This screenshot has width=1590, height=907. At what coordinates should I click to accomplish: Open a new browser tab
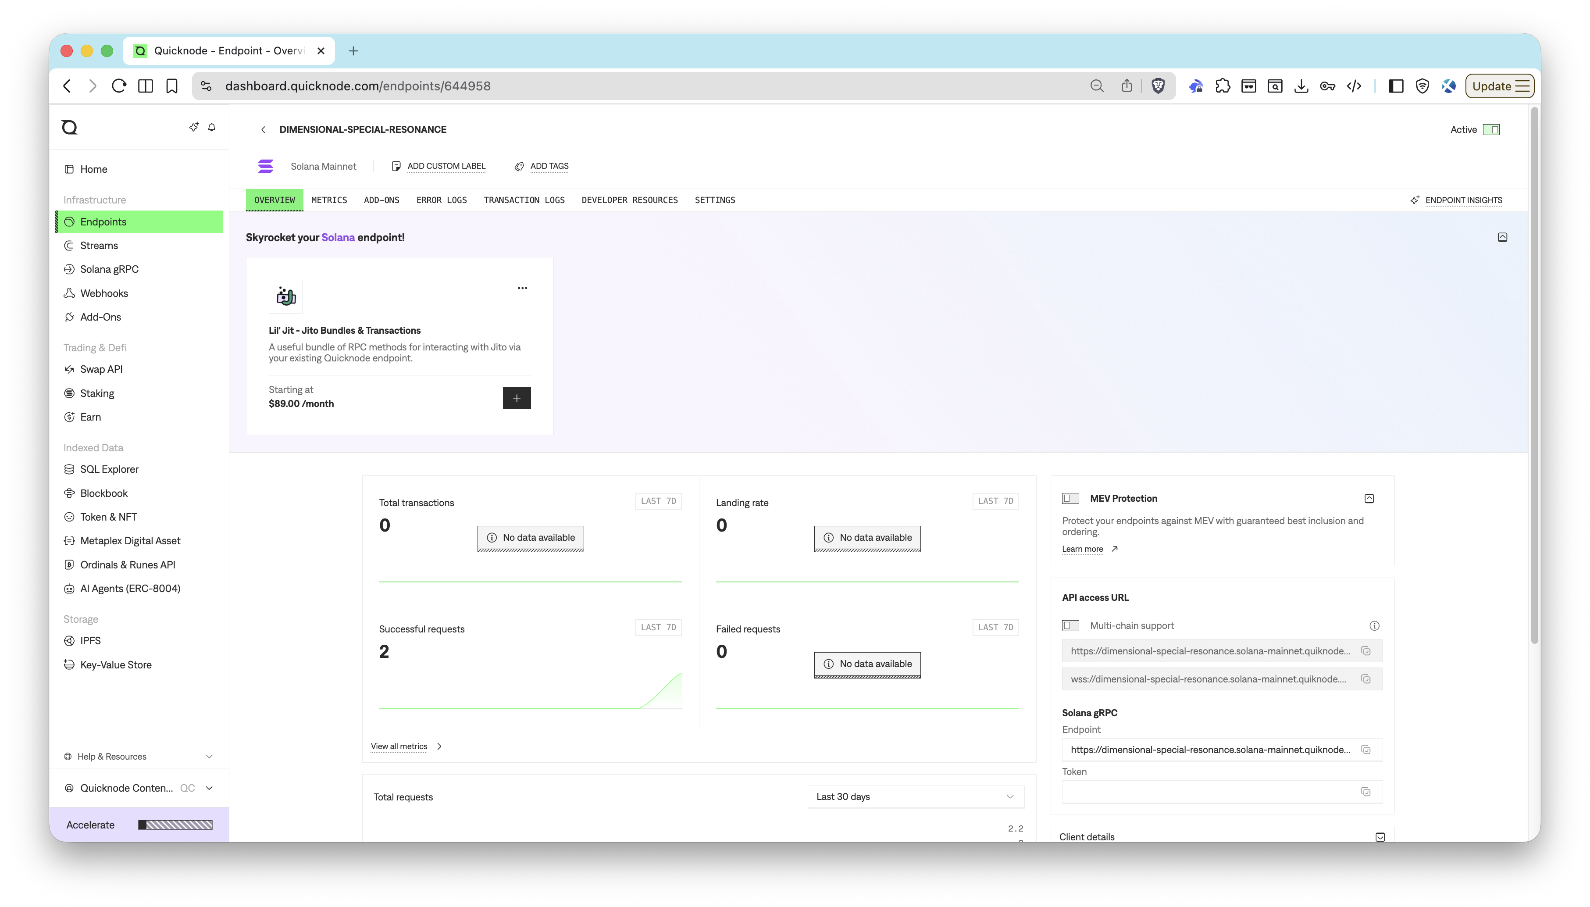click(353, 51)
